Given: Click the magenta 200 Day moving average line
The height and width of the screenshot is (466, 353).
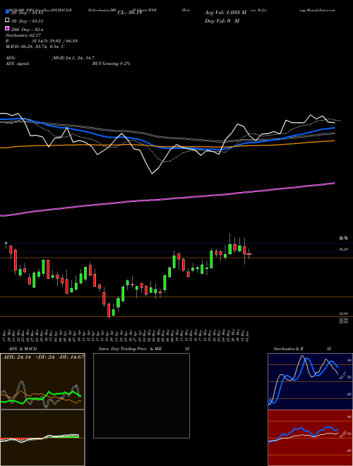Looking at the screenshot, I should click(x=167, y=200).
